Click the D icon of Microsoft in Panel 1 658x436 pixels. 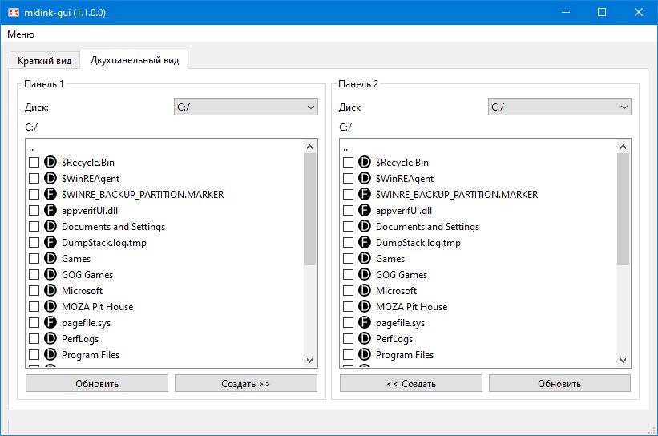pos(50,290)
